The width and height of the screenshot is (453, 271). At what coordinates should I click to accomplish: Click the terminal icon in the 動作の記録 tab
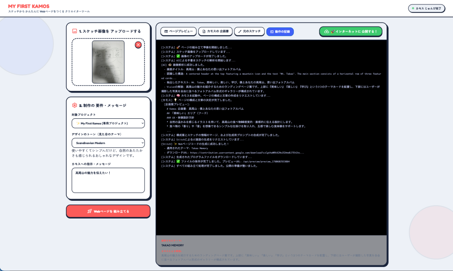(272, 32)
